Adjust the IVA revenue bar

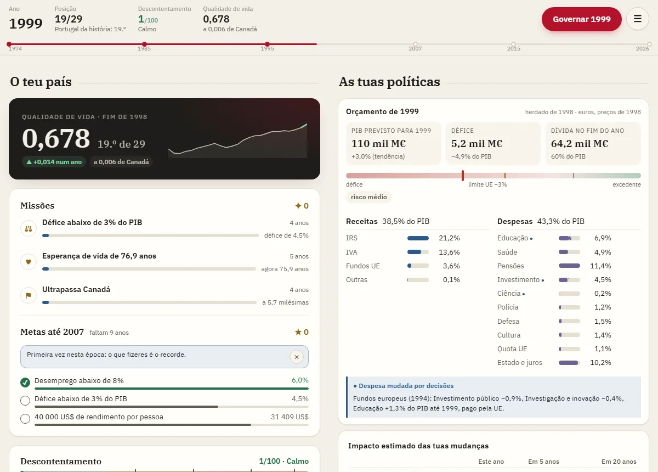tap(418, 252)
